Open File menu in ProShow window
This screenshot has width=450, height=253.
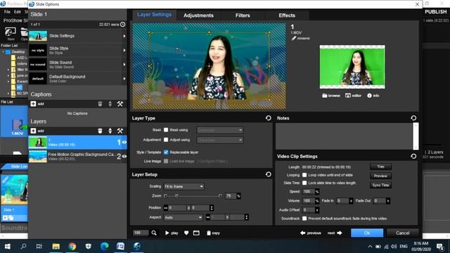click(7, 12)
